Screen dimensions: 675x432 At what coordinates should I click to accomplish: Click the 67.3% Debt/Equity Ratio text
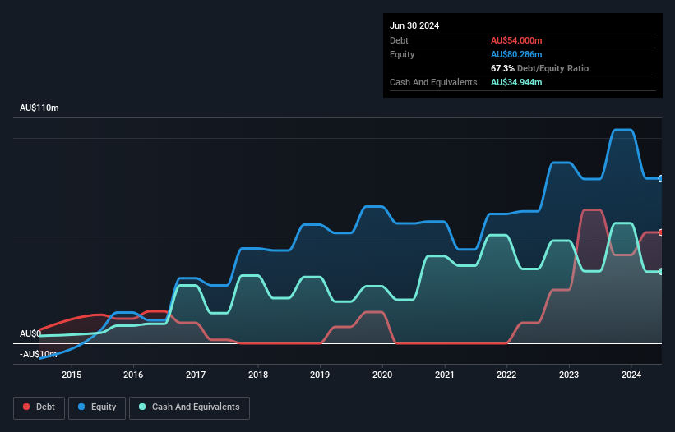coord(539,68)
